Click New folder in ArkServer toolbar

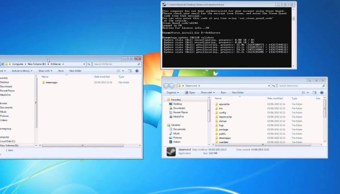(x=75, y=71)
